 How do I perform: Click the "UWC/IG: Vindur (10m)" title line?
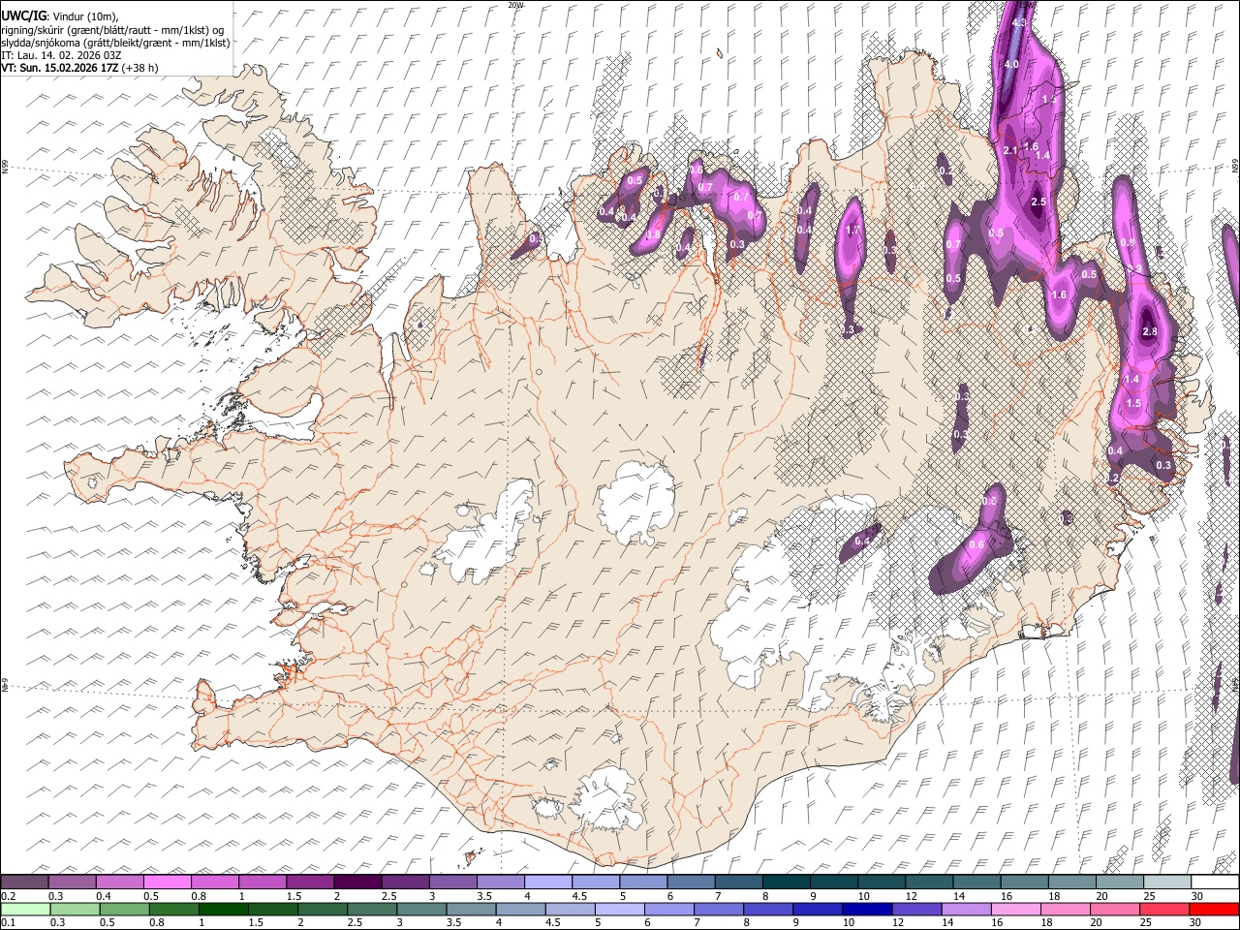tap(60, 16)
